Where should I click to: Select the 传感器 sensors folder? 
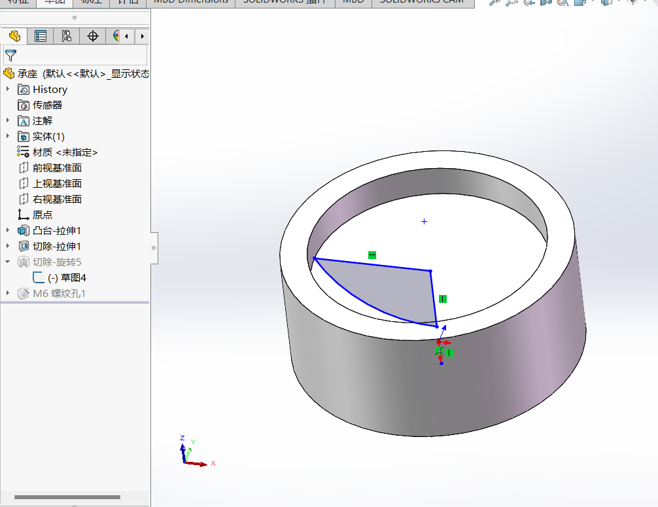pos(40,105)
